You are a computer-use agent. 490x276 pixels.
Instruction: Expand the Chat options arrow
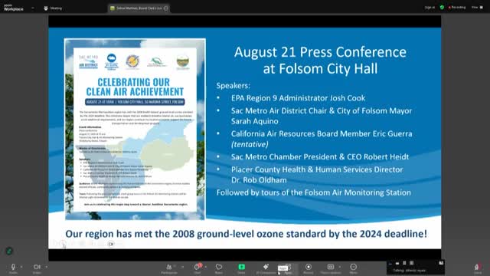206,267
